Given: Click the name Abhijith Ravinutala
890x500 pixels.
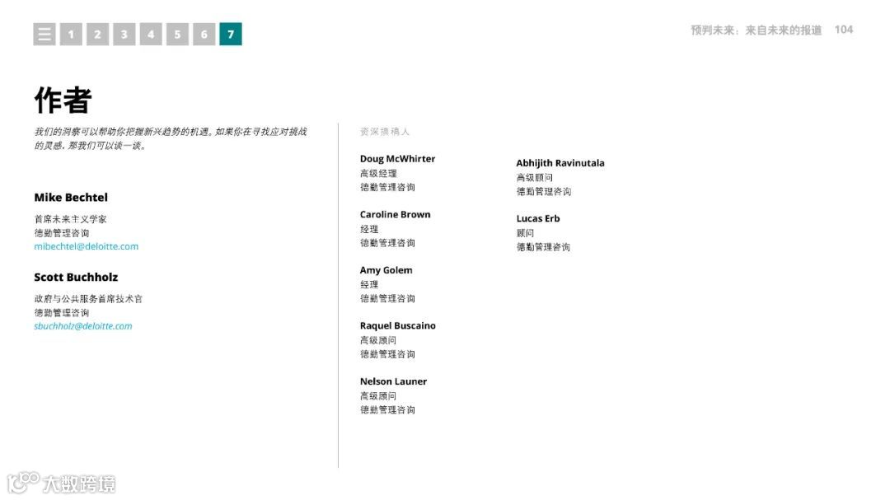Looking at the screenshot, I should tap(560, 163).
